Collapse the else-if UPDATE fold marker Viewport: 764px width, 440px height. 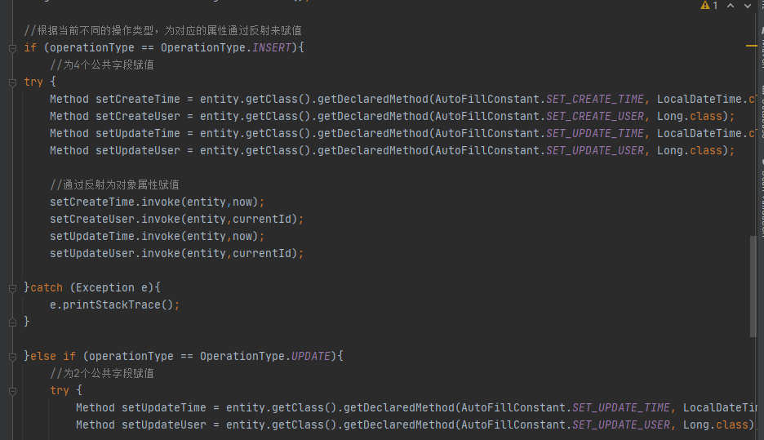(12, 356)
